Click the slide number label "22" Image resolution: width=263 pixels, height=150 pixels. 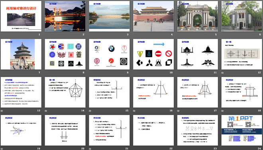171,149
